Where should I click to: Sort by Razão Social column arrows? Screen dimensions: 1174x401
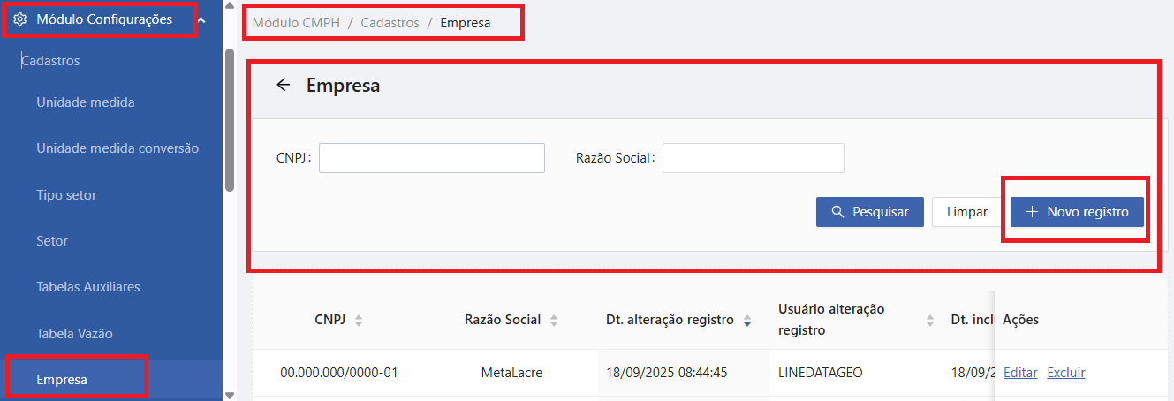click(x=554, y=321)
